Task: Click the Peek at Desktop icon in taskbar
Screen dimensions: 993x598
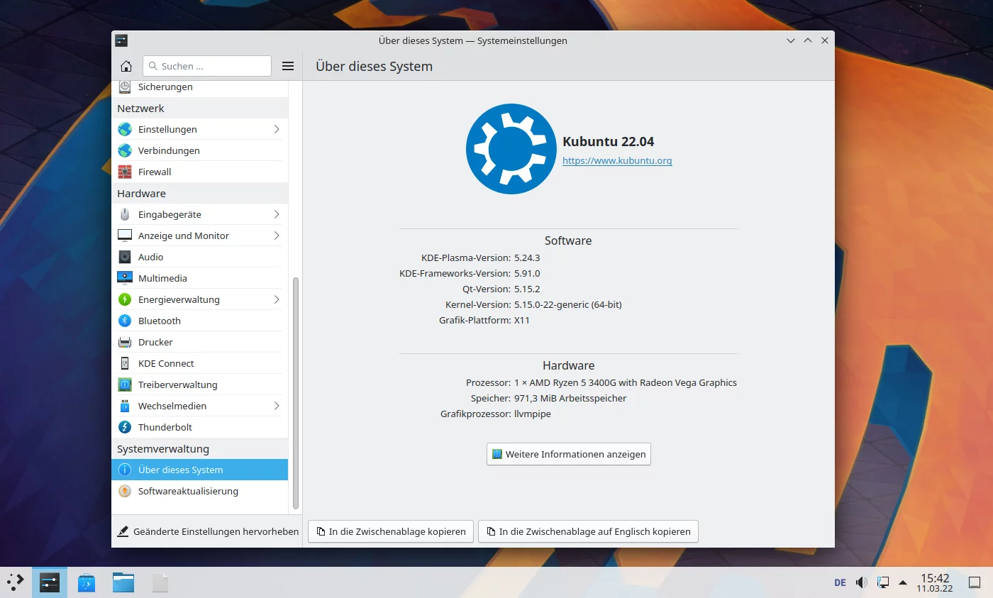Action: [976, 582]
